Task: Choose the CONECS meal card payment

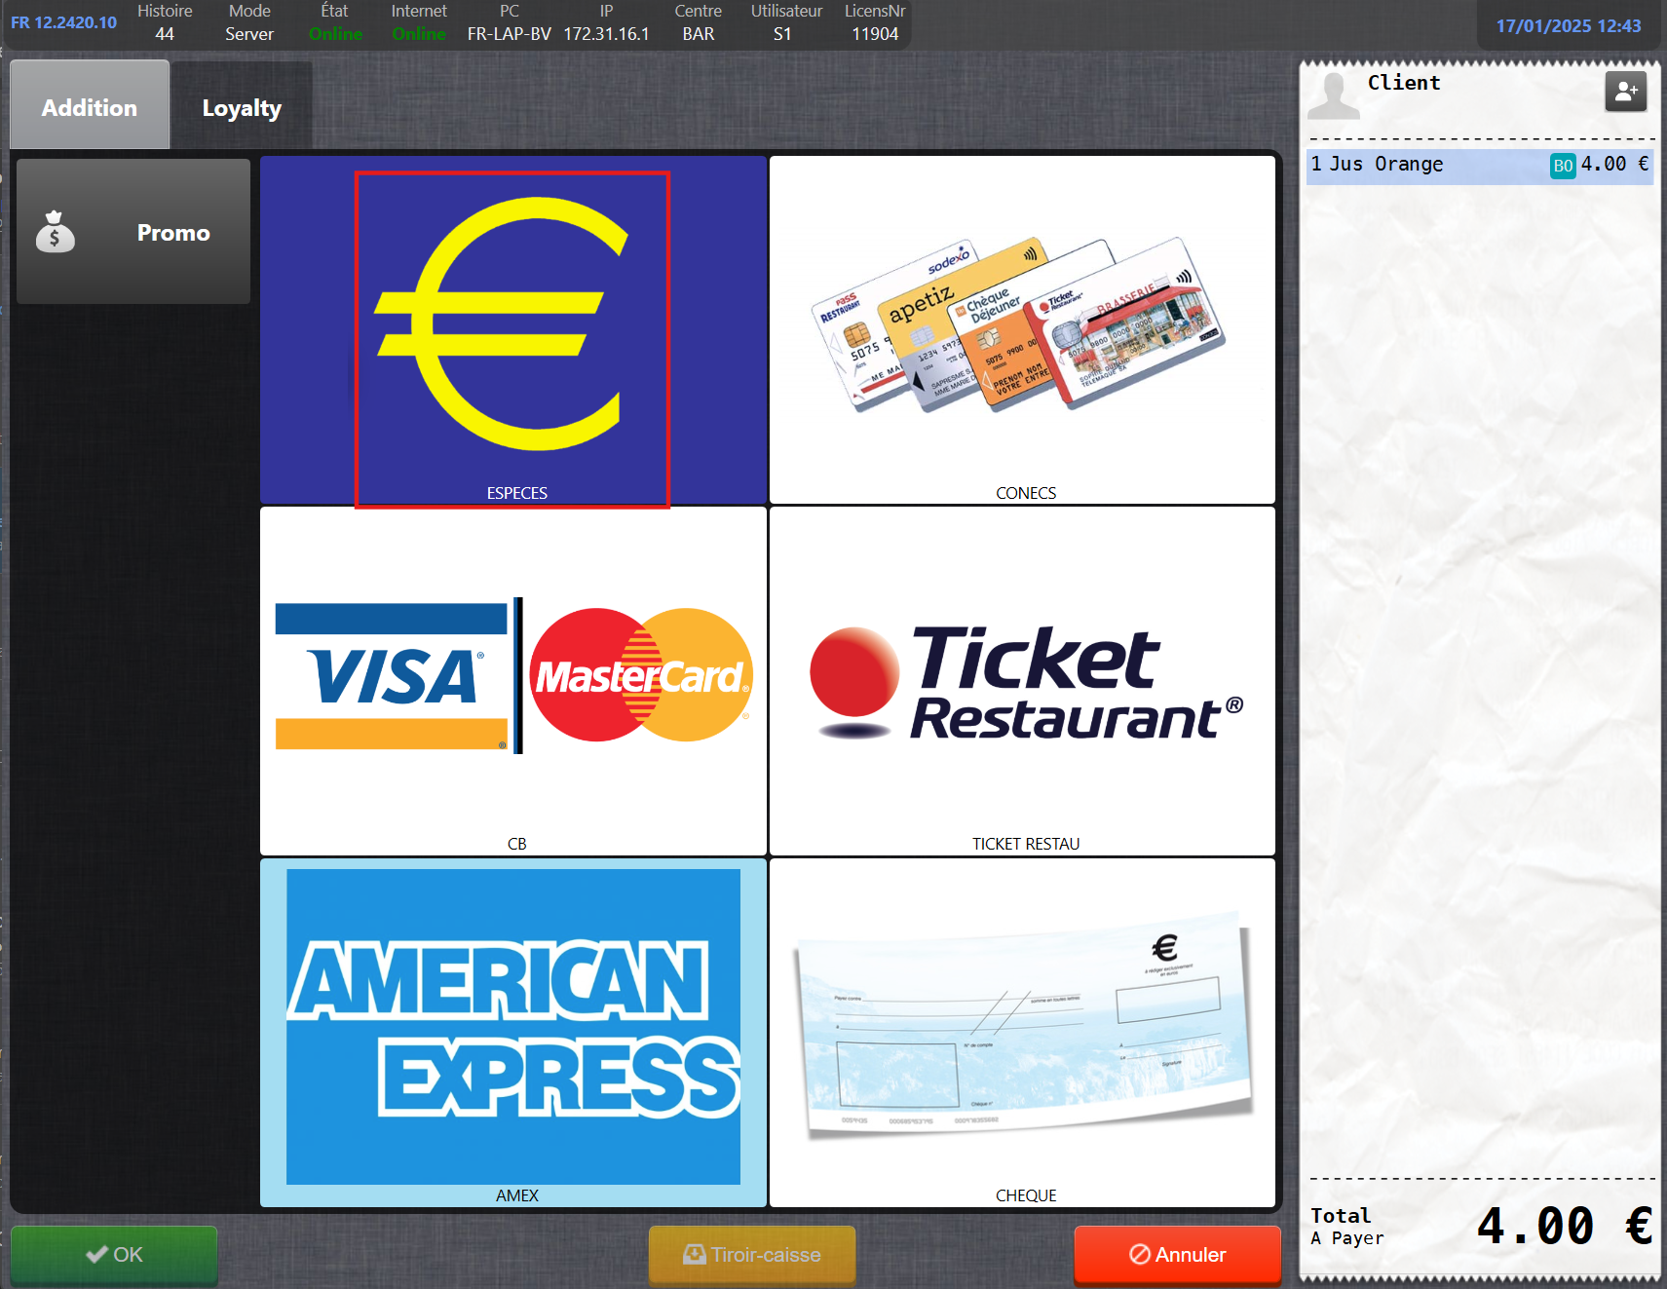Action: pos(1022,329)
